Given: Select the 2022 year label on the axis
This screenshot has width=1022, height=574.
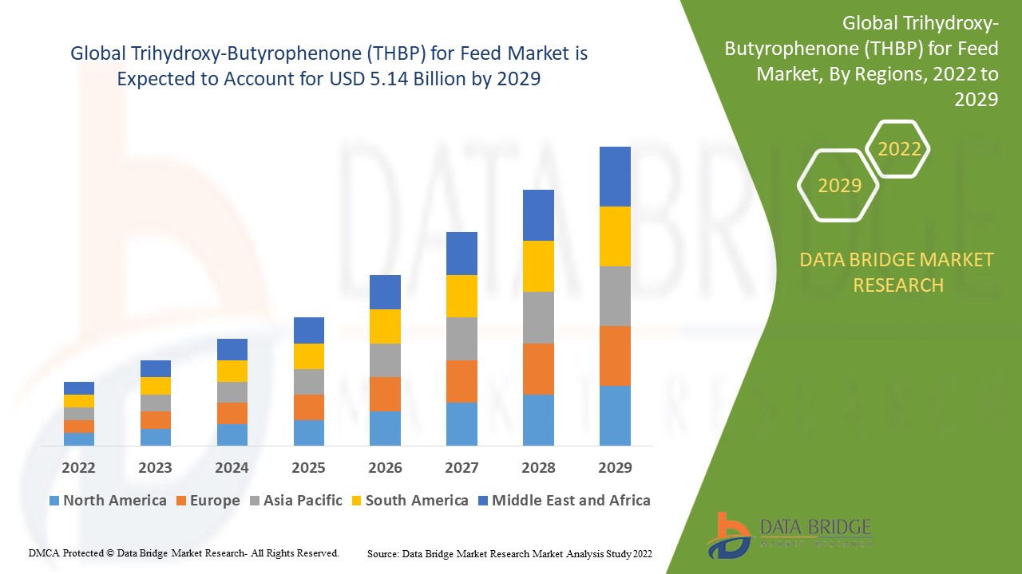Looking at the screenshot, I should (78, 469).
